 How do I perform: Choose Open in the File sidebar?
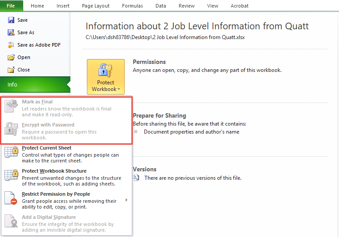click(x=24, y=57)
